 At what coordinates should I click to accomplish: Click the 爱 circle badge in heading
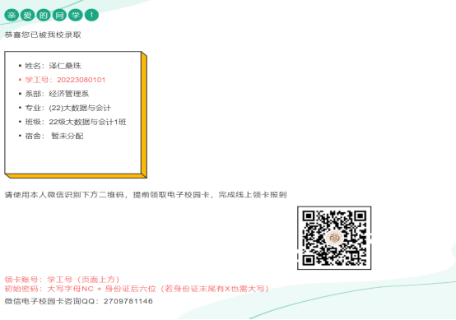[x=28, y=15]
